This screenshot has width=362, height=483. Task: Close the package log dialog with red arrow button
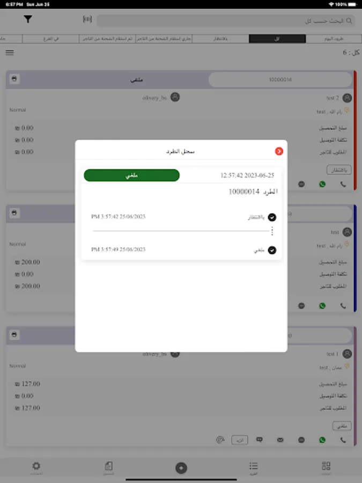pyautogui.click(x=279, y=151)
